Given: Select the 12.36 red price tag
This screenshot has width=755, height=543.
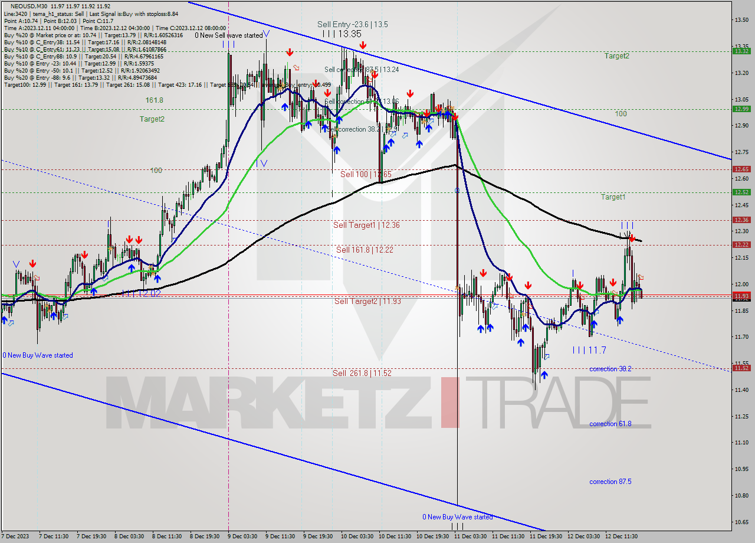Looking at the screenshot, I should [x=741, y=220].
